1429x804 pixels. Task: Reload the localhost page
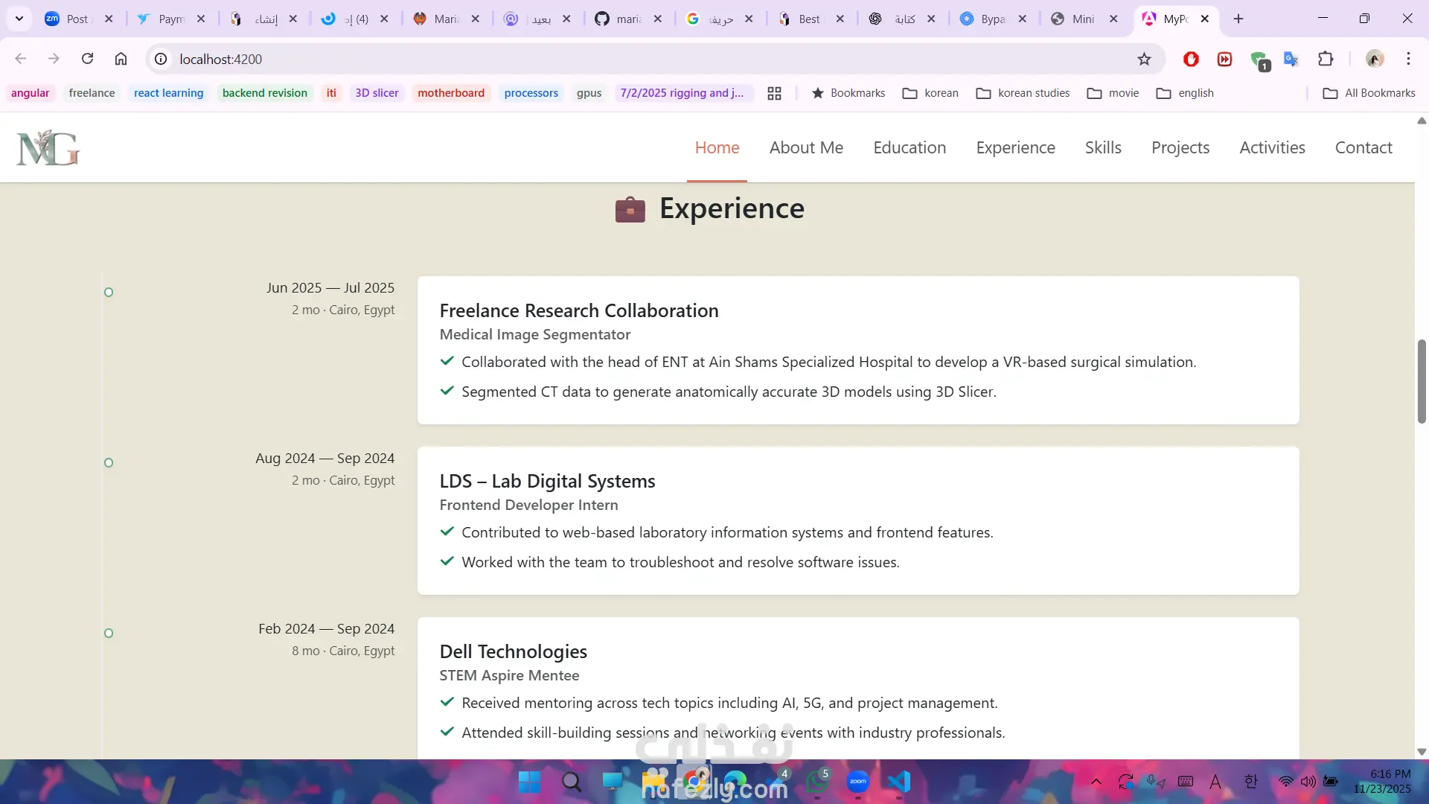tap(87, 59)
